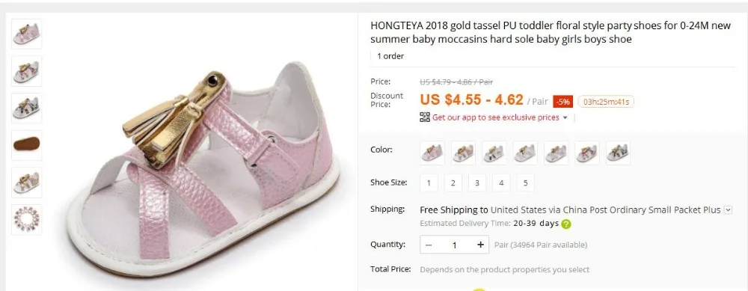View the brown sole thumbnail image

coord(27,145)
